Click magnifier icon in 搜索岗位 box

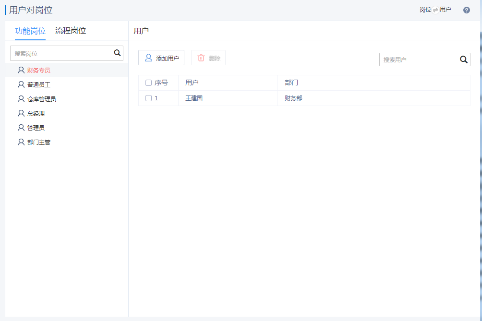(x=117, y=53)
